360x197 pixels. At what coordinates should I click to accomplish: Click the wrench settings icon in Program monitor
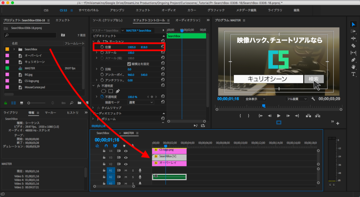[x=313, y=99]
